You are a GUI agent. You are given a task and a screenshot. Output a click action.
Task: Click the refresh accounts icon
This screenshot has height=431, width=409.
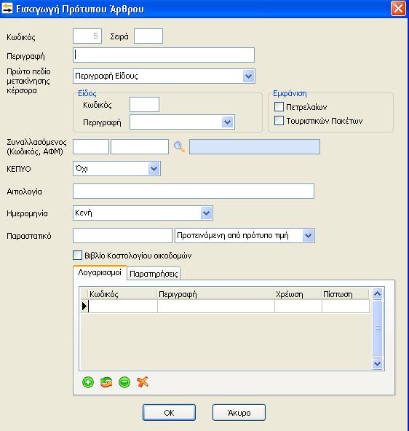(106, 382)
